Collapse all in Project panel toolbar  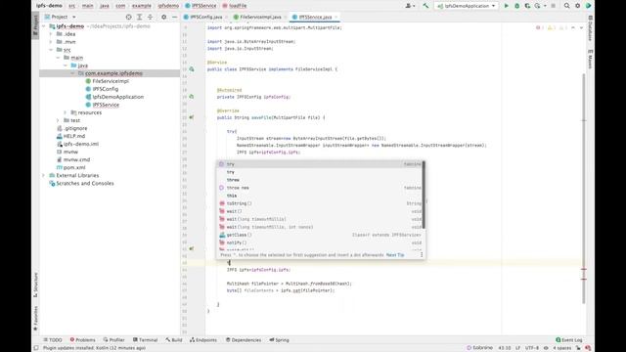[x=150, y=18]
